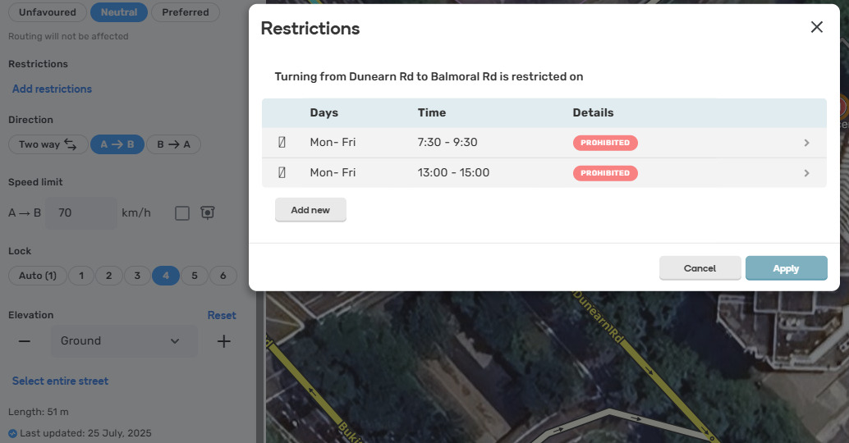Set direction to B → A

(x=173, y=144)
